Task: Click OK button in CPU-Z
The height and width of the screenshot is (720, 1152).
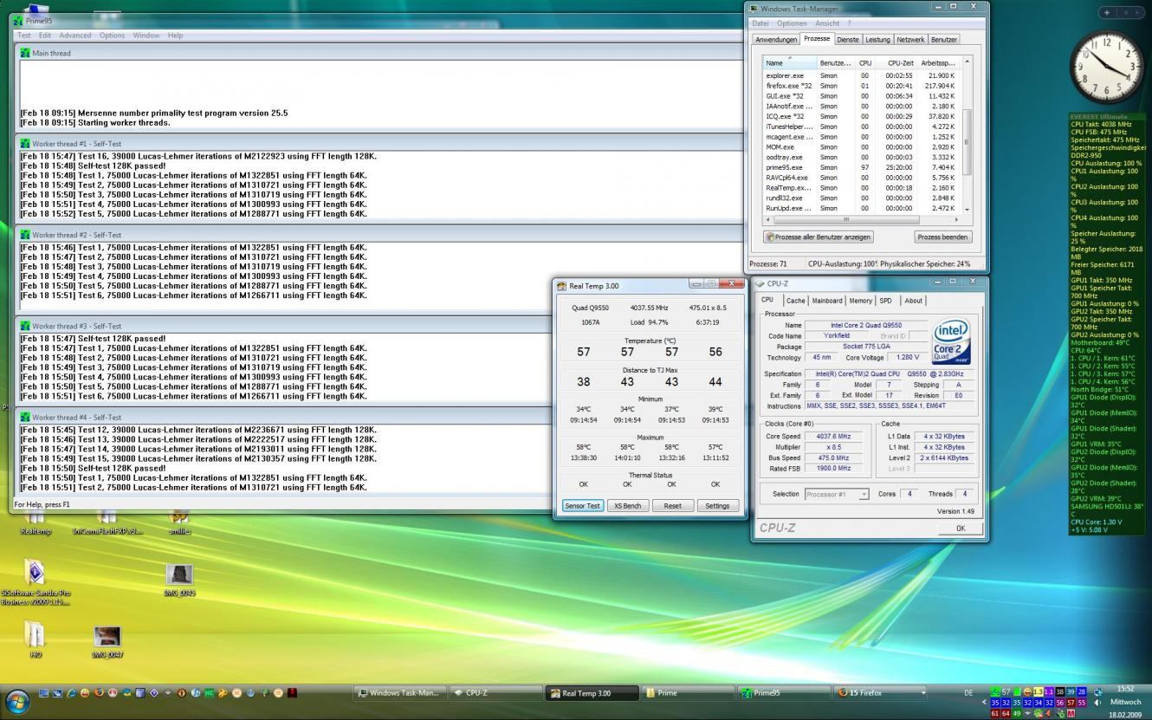Action: pyautogui.click(x=960, y=528)
